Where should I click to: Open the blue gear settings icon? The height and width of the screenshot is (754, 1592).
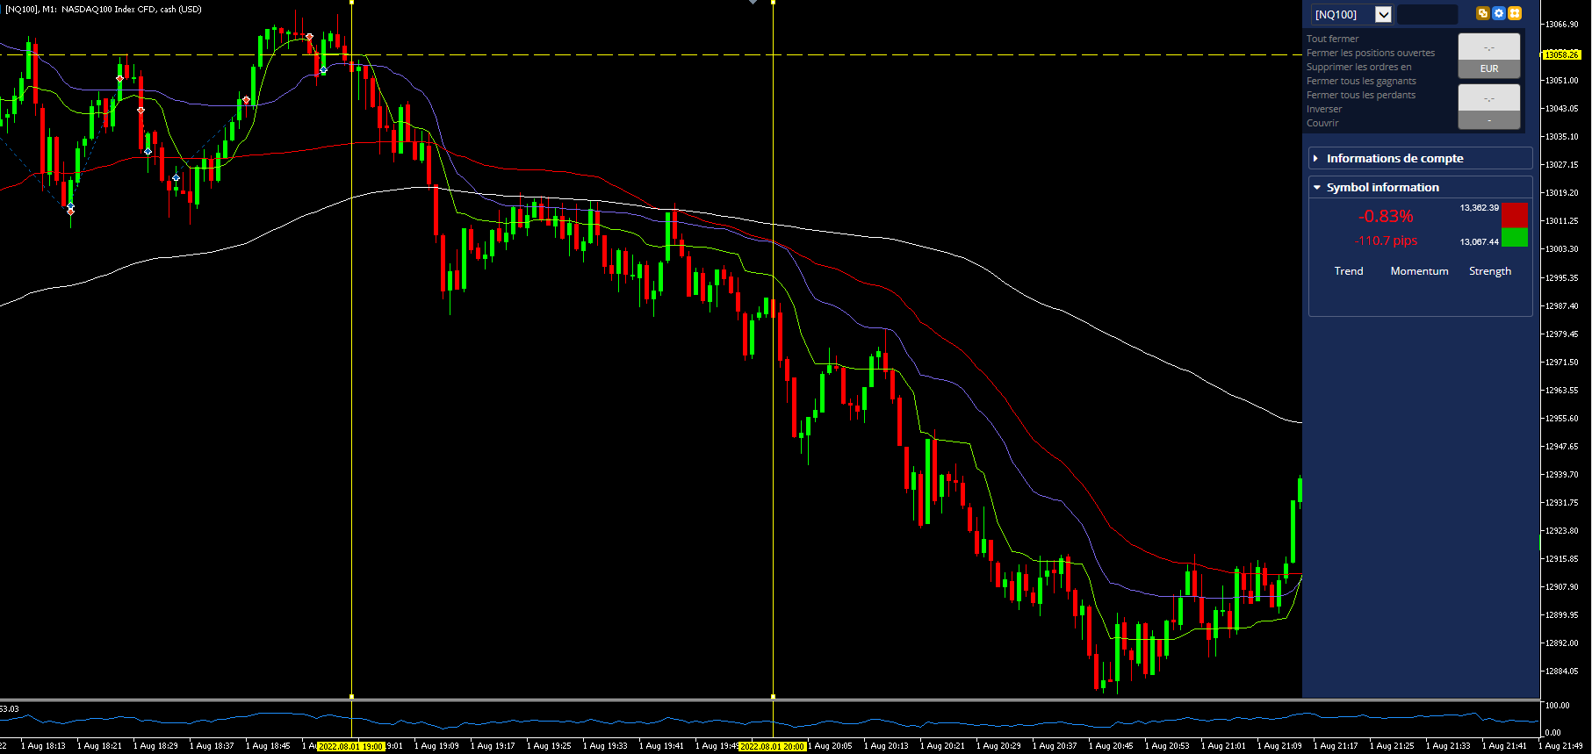coord(1499,13)
